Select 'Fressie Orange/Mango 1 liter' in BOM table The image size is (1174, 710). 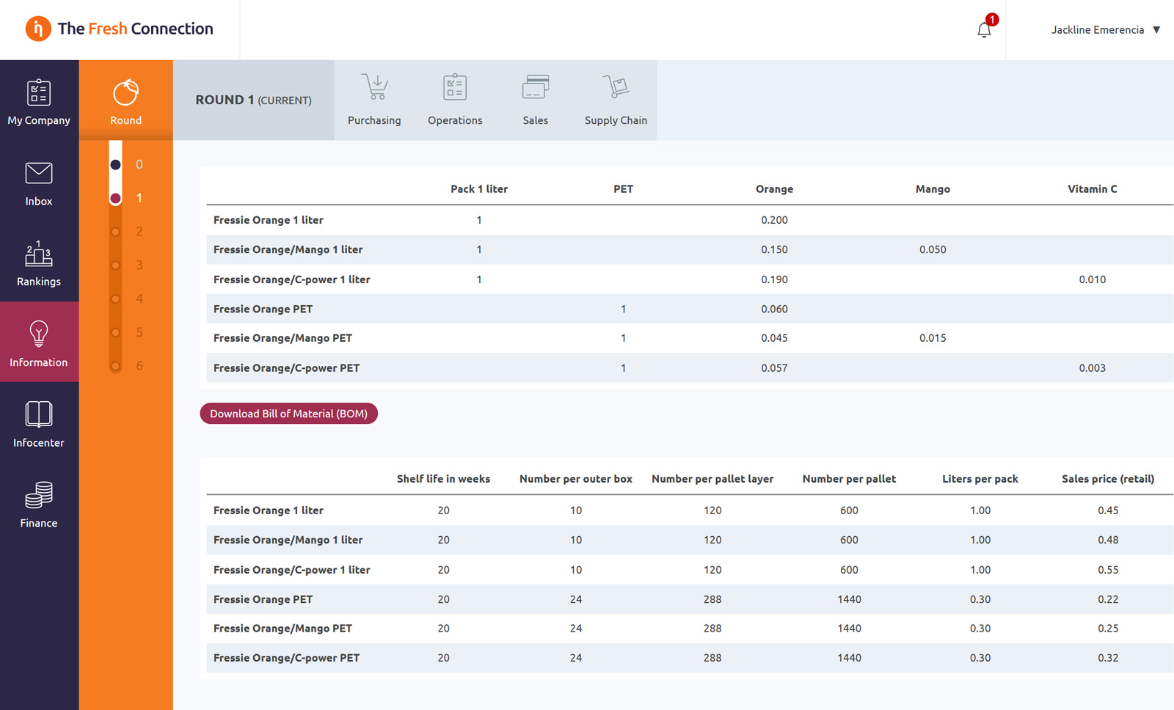pos(690,249)
